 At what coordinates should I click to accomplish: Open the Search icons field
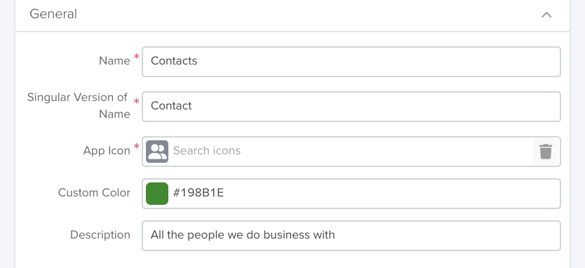[351, 151]
